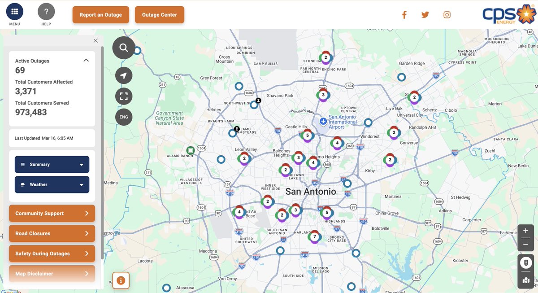The height and width of the screenshot is (293, 538).
Task: Enter fullscreen map view
Action: (124, 96)
